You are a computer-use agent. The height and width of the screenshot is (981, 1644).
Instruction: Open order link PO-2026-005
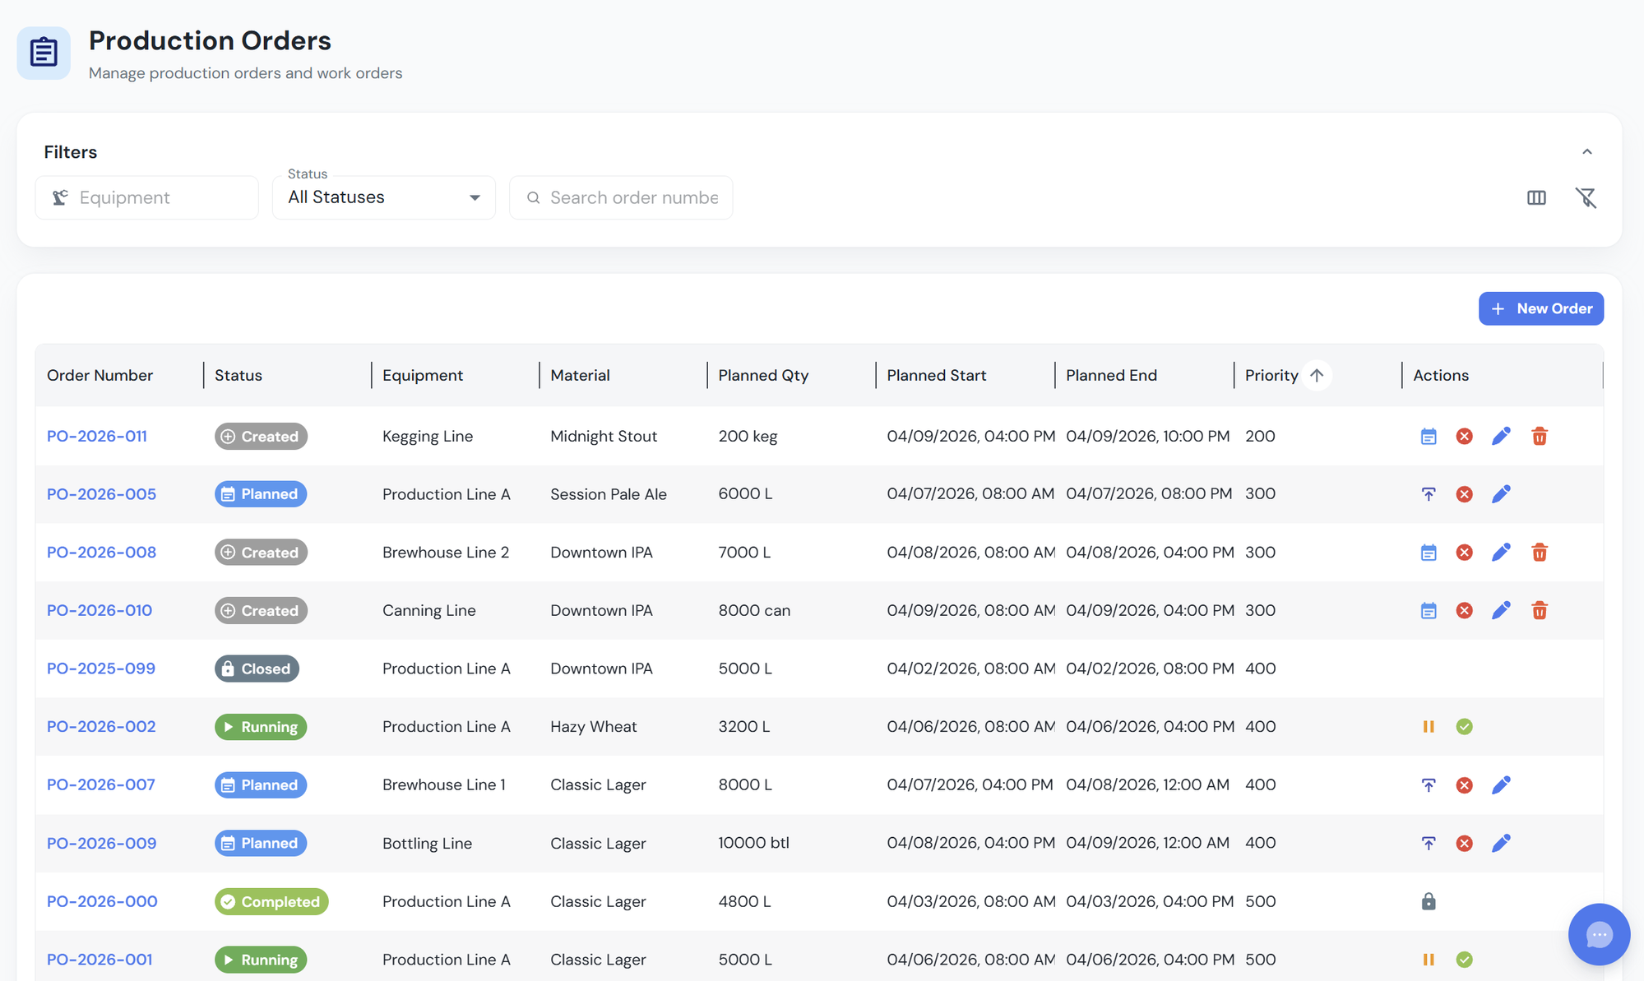pos(101,494)
